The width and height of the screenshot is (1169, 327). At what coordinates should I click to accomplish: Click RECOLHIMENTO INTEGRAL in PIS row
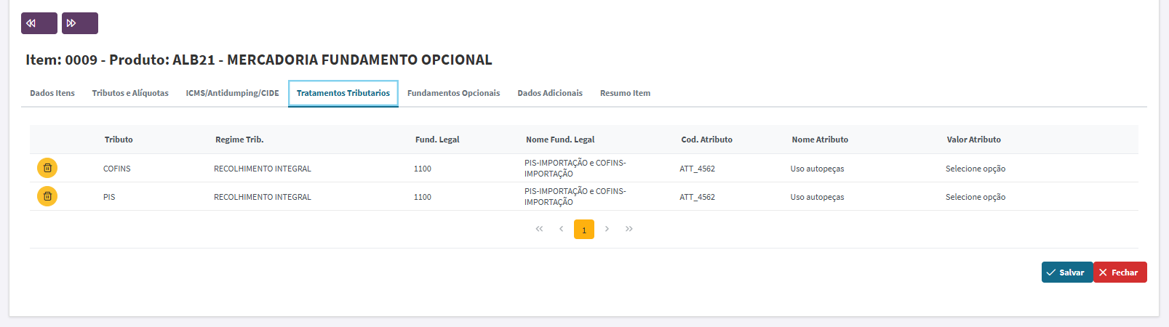263,197
